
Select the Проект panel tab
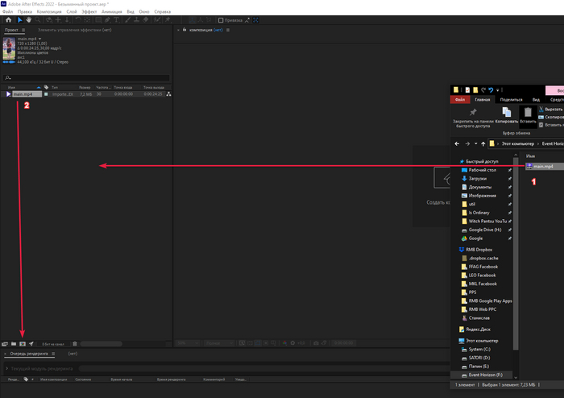pos(11,30)
